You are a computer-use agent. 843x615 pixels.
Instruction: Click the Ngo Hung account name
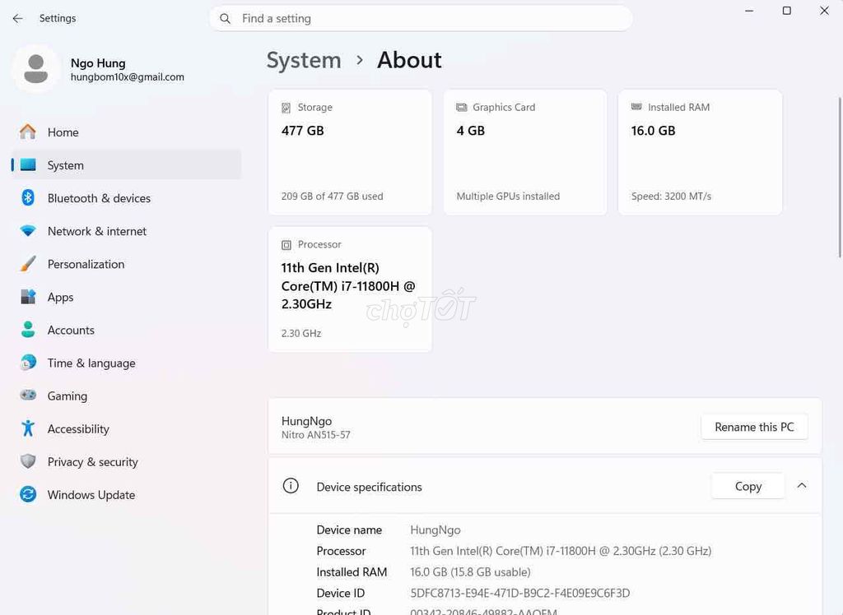coord(98,63)
